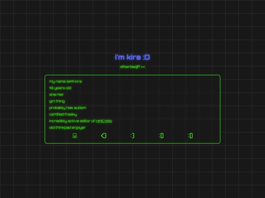Click the "sfkerbsdjff ><" subtitle text
265x198 pixels.
click(x=132, y=67)
